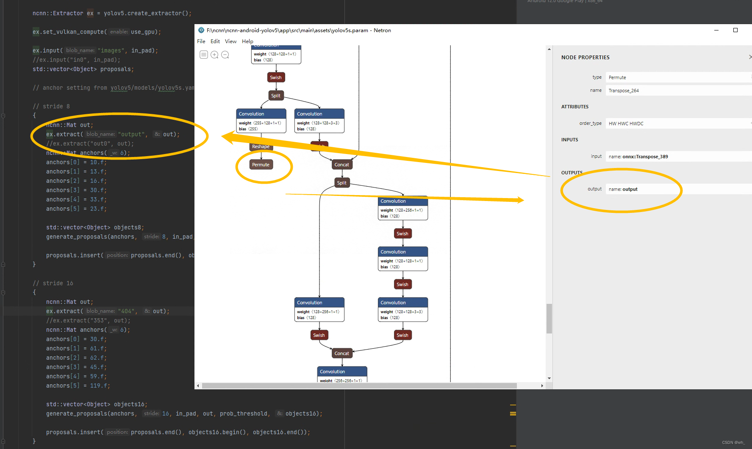Select the topmost Split node
Screen dimensions: 752x449
(x=276, y=96)
